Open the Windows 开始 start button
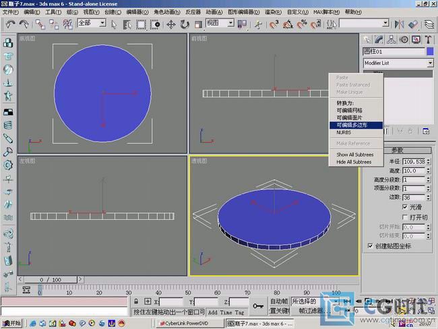Image resolution: width=438 pixels, height=329 pixels. [11, 324]
